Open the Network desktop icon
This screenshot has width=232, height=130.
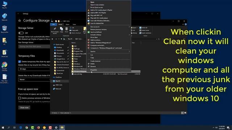[x=4, y=17]
